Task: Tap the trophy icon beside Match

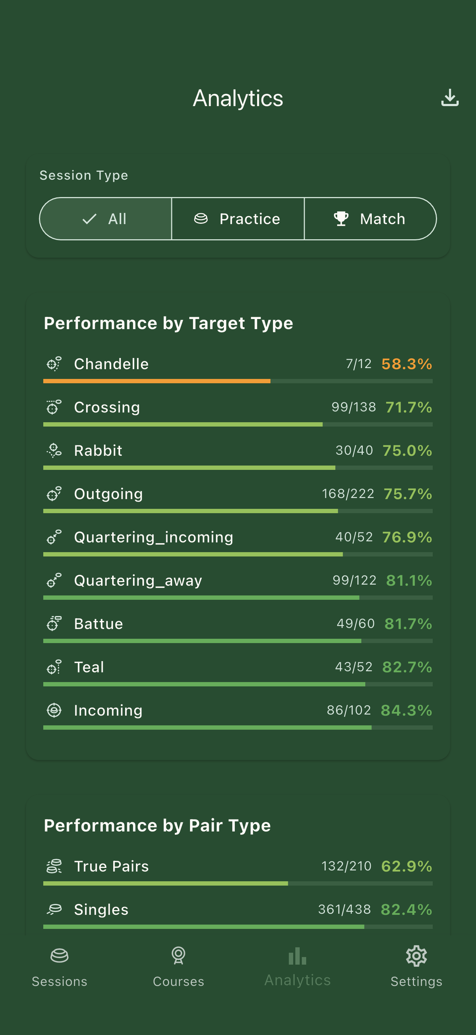Action: (341, 219)
